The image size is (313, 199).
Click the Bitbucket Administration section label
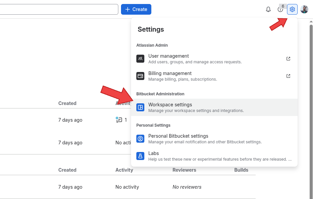click(160, 94)
